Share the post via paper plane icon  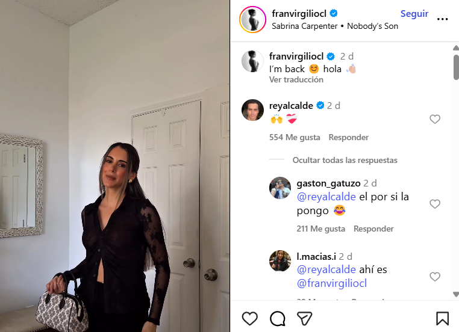point(304,318)
